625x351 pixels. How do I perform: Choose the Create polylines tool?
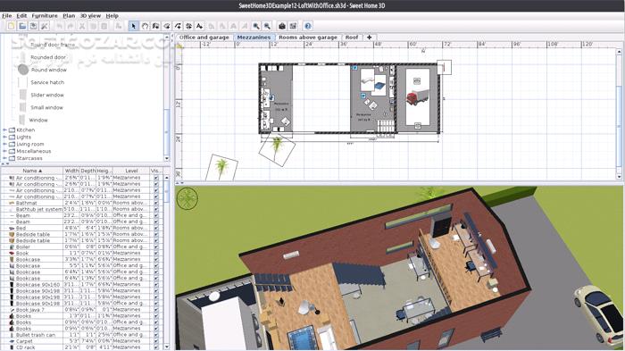(x=178, y=26)
